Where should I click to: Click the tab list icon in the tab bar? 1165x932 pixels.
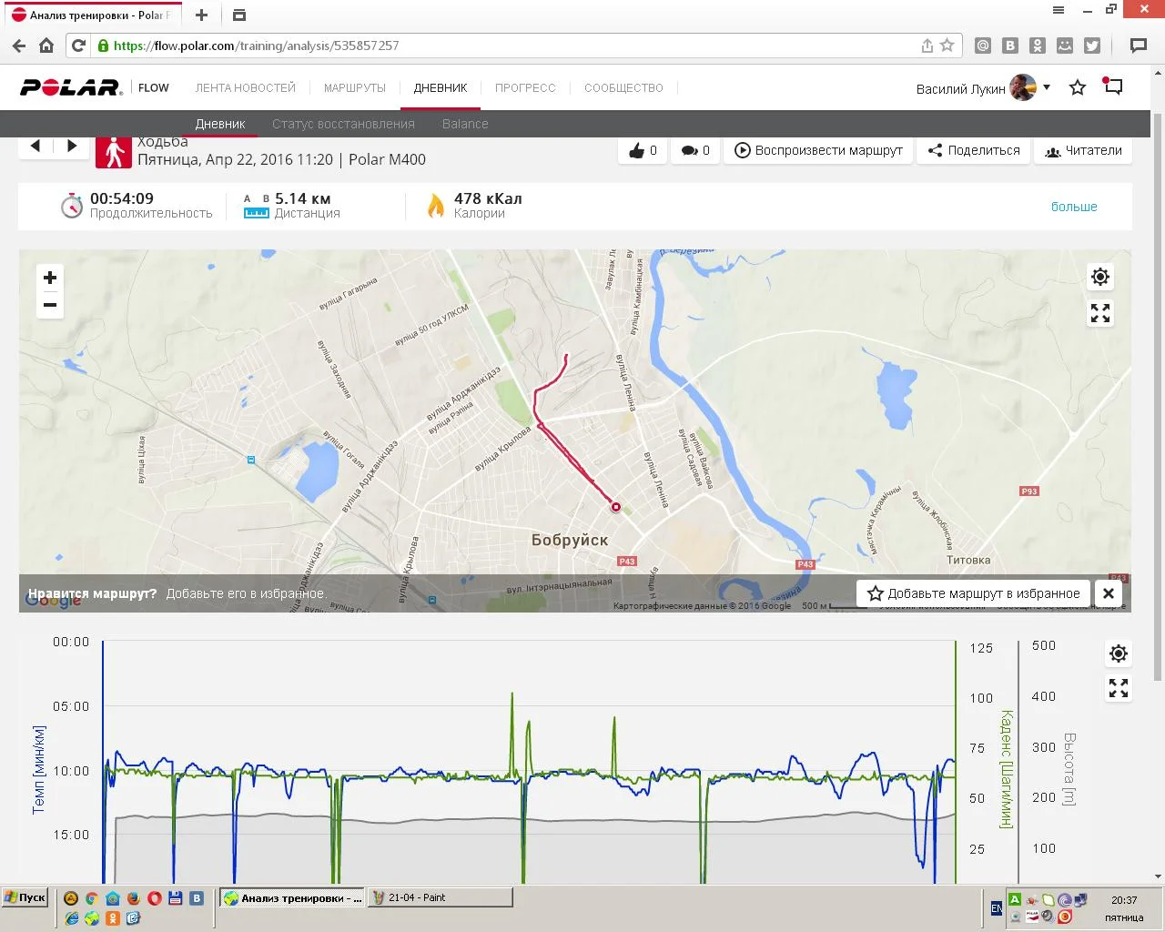pyautogui.click(x=238, y=15)
